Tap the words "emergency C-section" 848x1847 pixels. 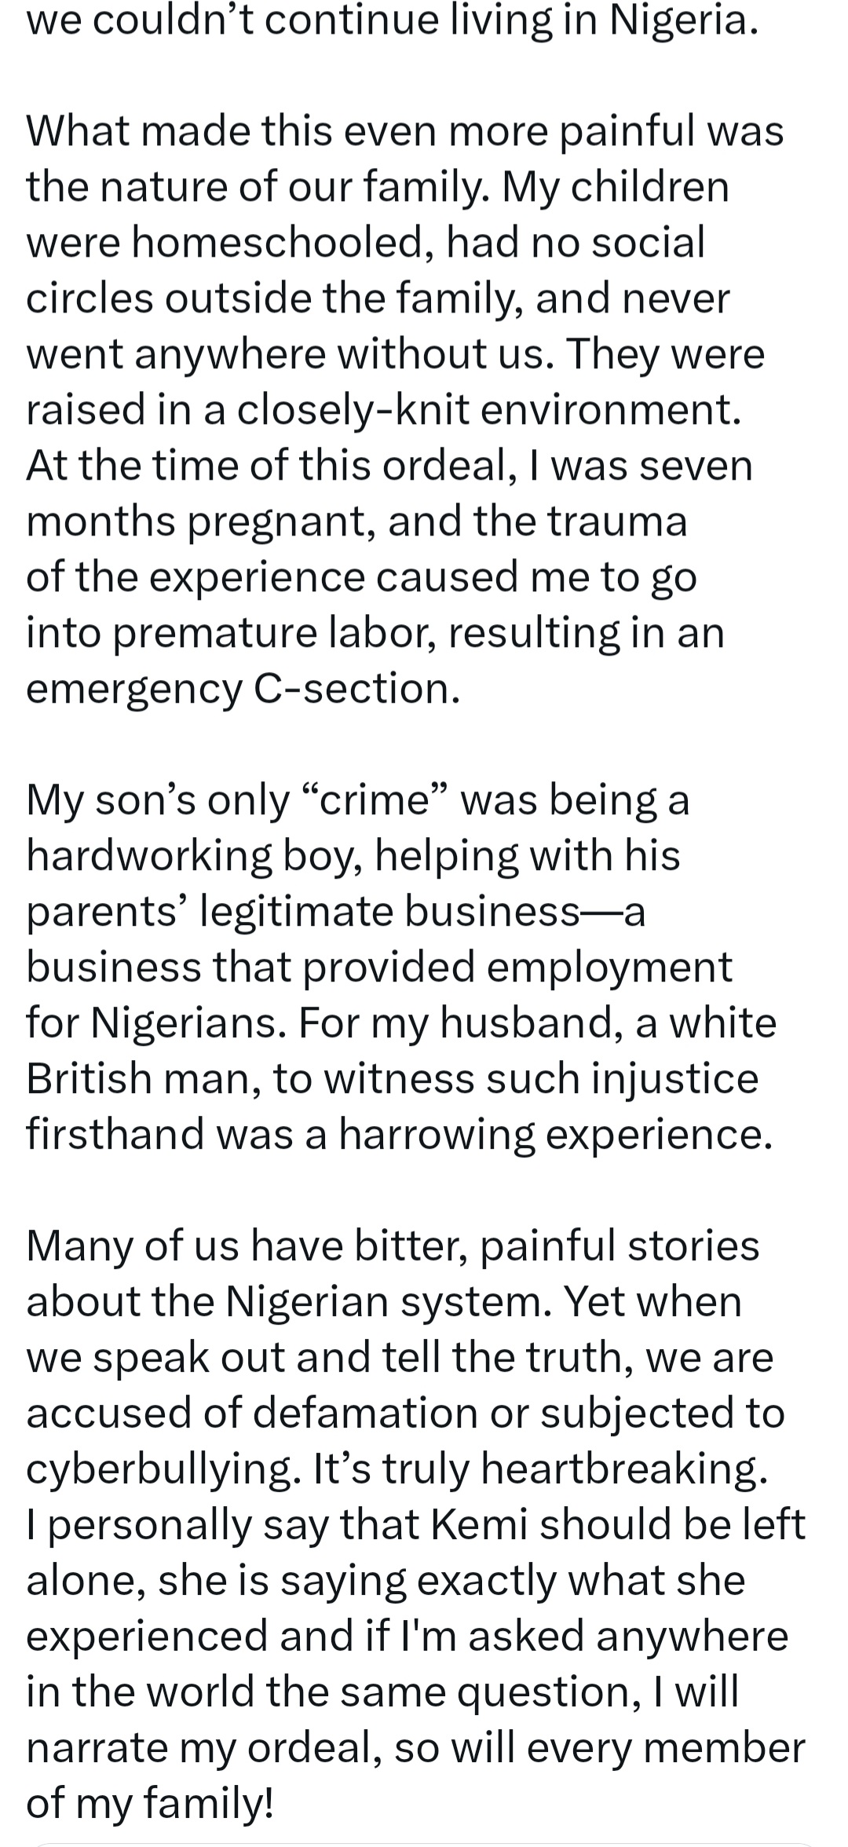(x=240, y=688)
